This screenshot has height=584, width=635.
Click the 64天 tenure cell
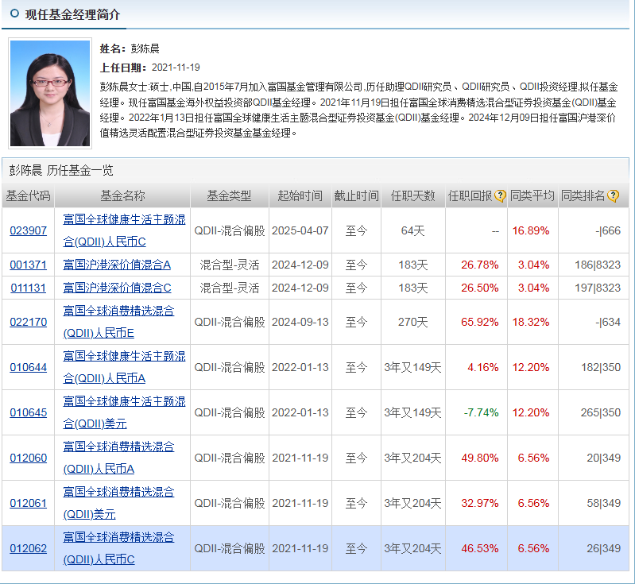pos(412,230)
